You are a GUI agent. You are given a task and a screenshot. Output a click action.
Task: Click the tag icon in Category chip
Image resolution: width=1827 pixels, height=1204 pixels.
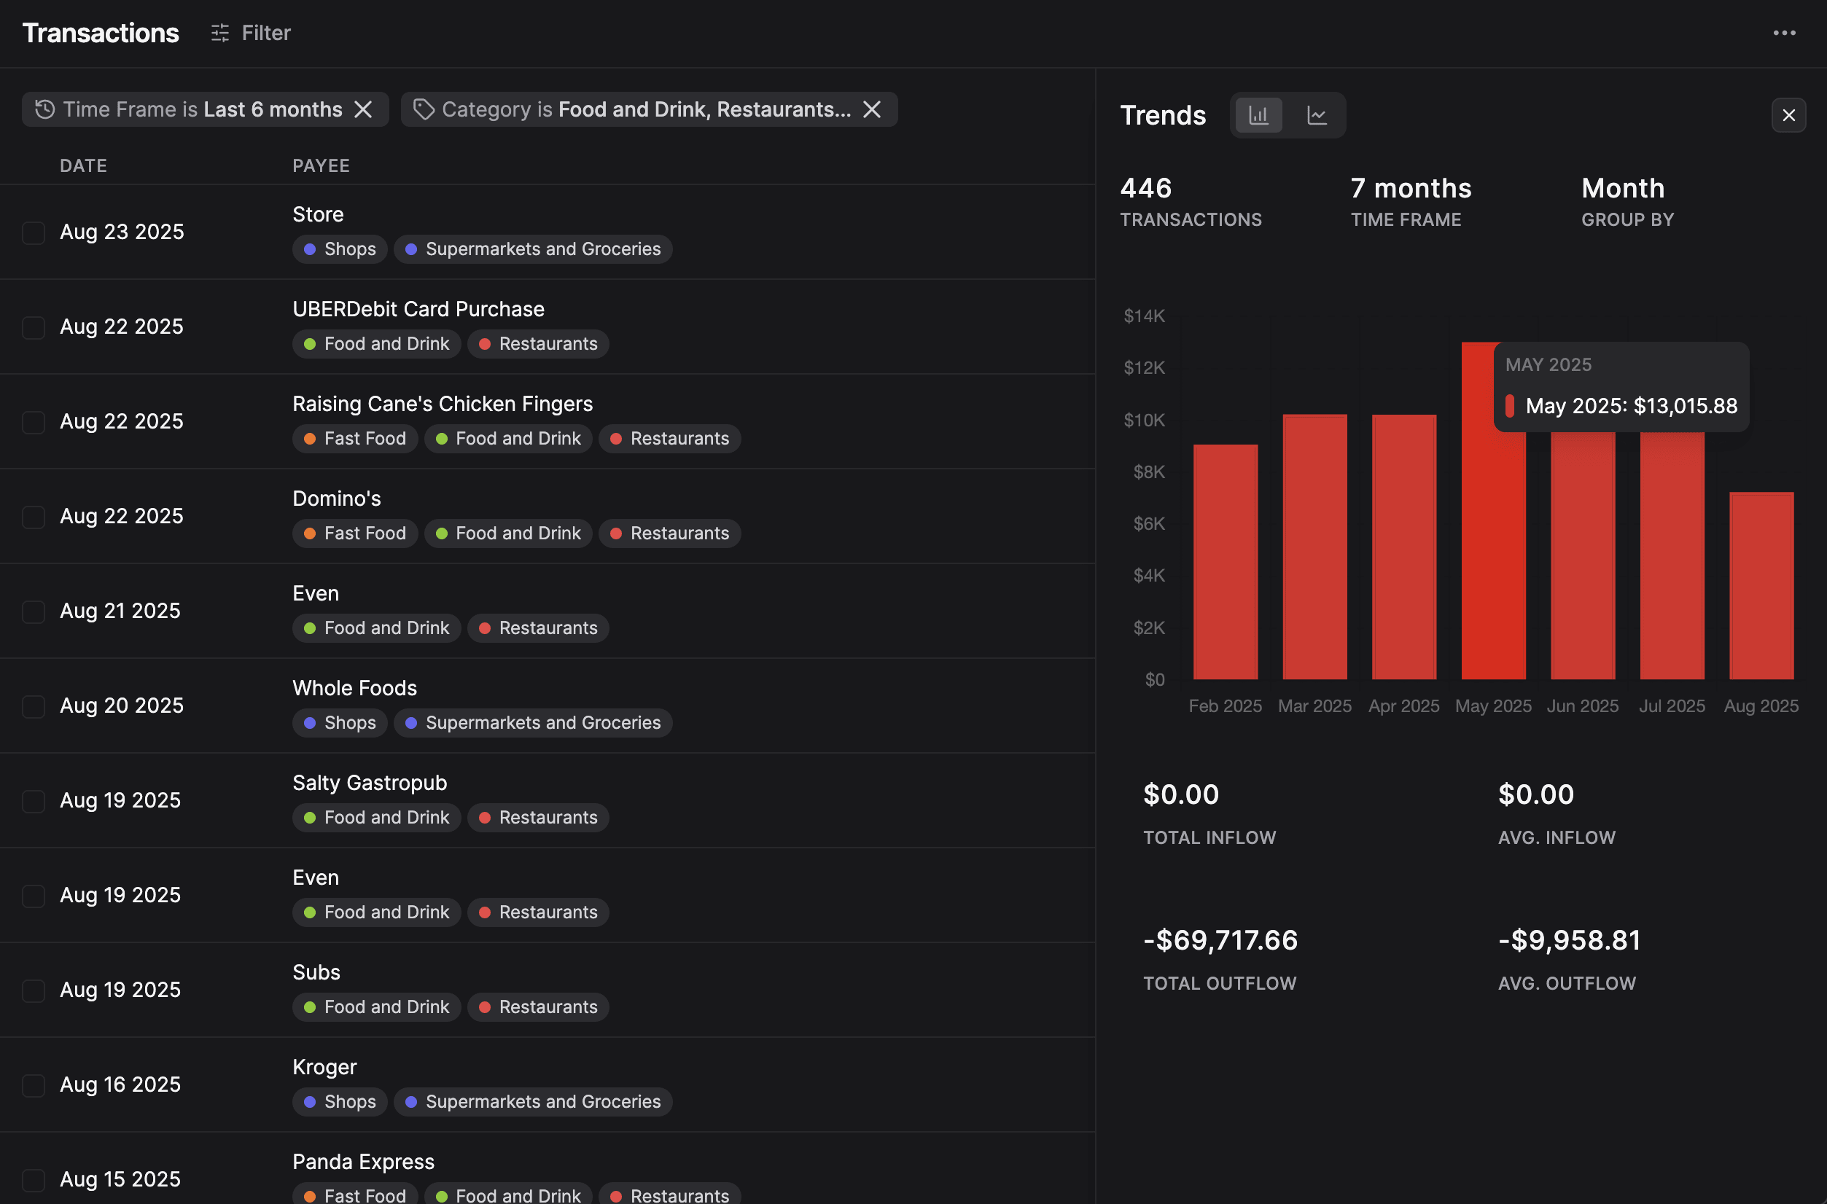[424, 110]
